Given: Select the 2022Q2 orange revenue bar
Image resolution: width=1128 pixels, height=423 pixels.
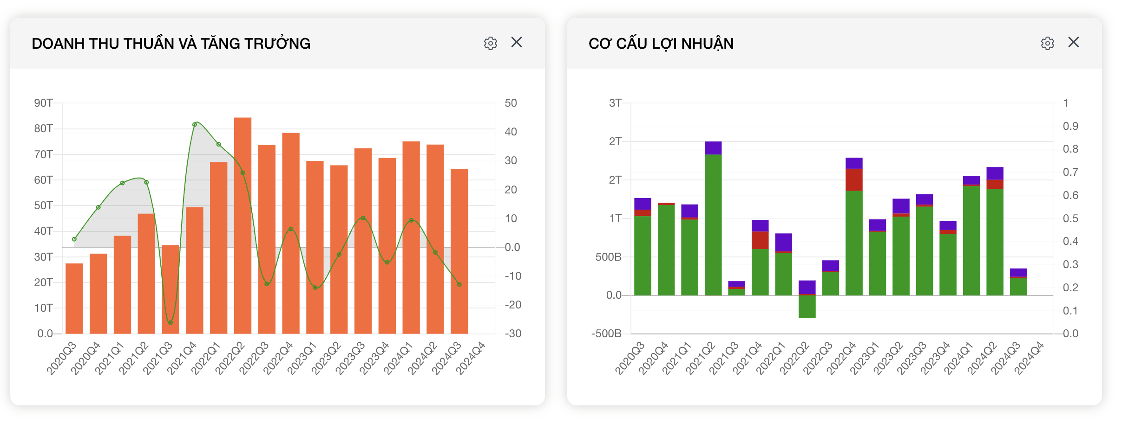Looking at the screenshot, I should coord(243,225).
